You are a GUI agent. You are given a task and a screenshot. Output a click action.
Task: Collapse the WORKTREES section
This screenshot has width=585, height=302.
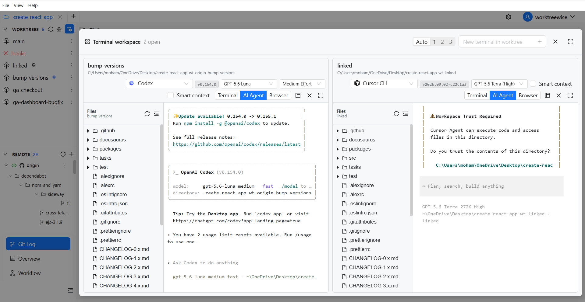click(x=5, y=29)
